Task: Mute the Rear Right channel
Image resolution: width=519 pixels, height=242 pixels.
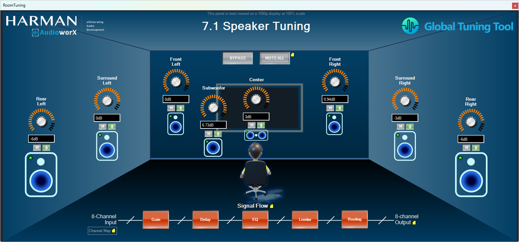Action: click(467, 148)
